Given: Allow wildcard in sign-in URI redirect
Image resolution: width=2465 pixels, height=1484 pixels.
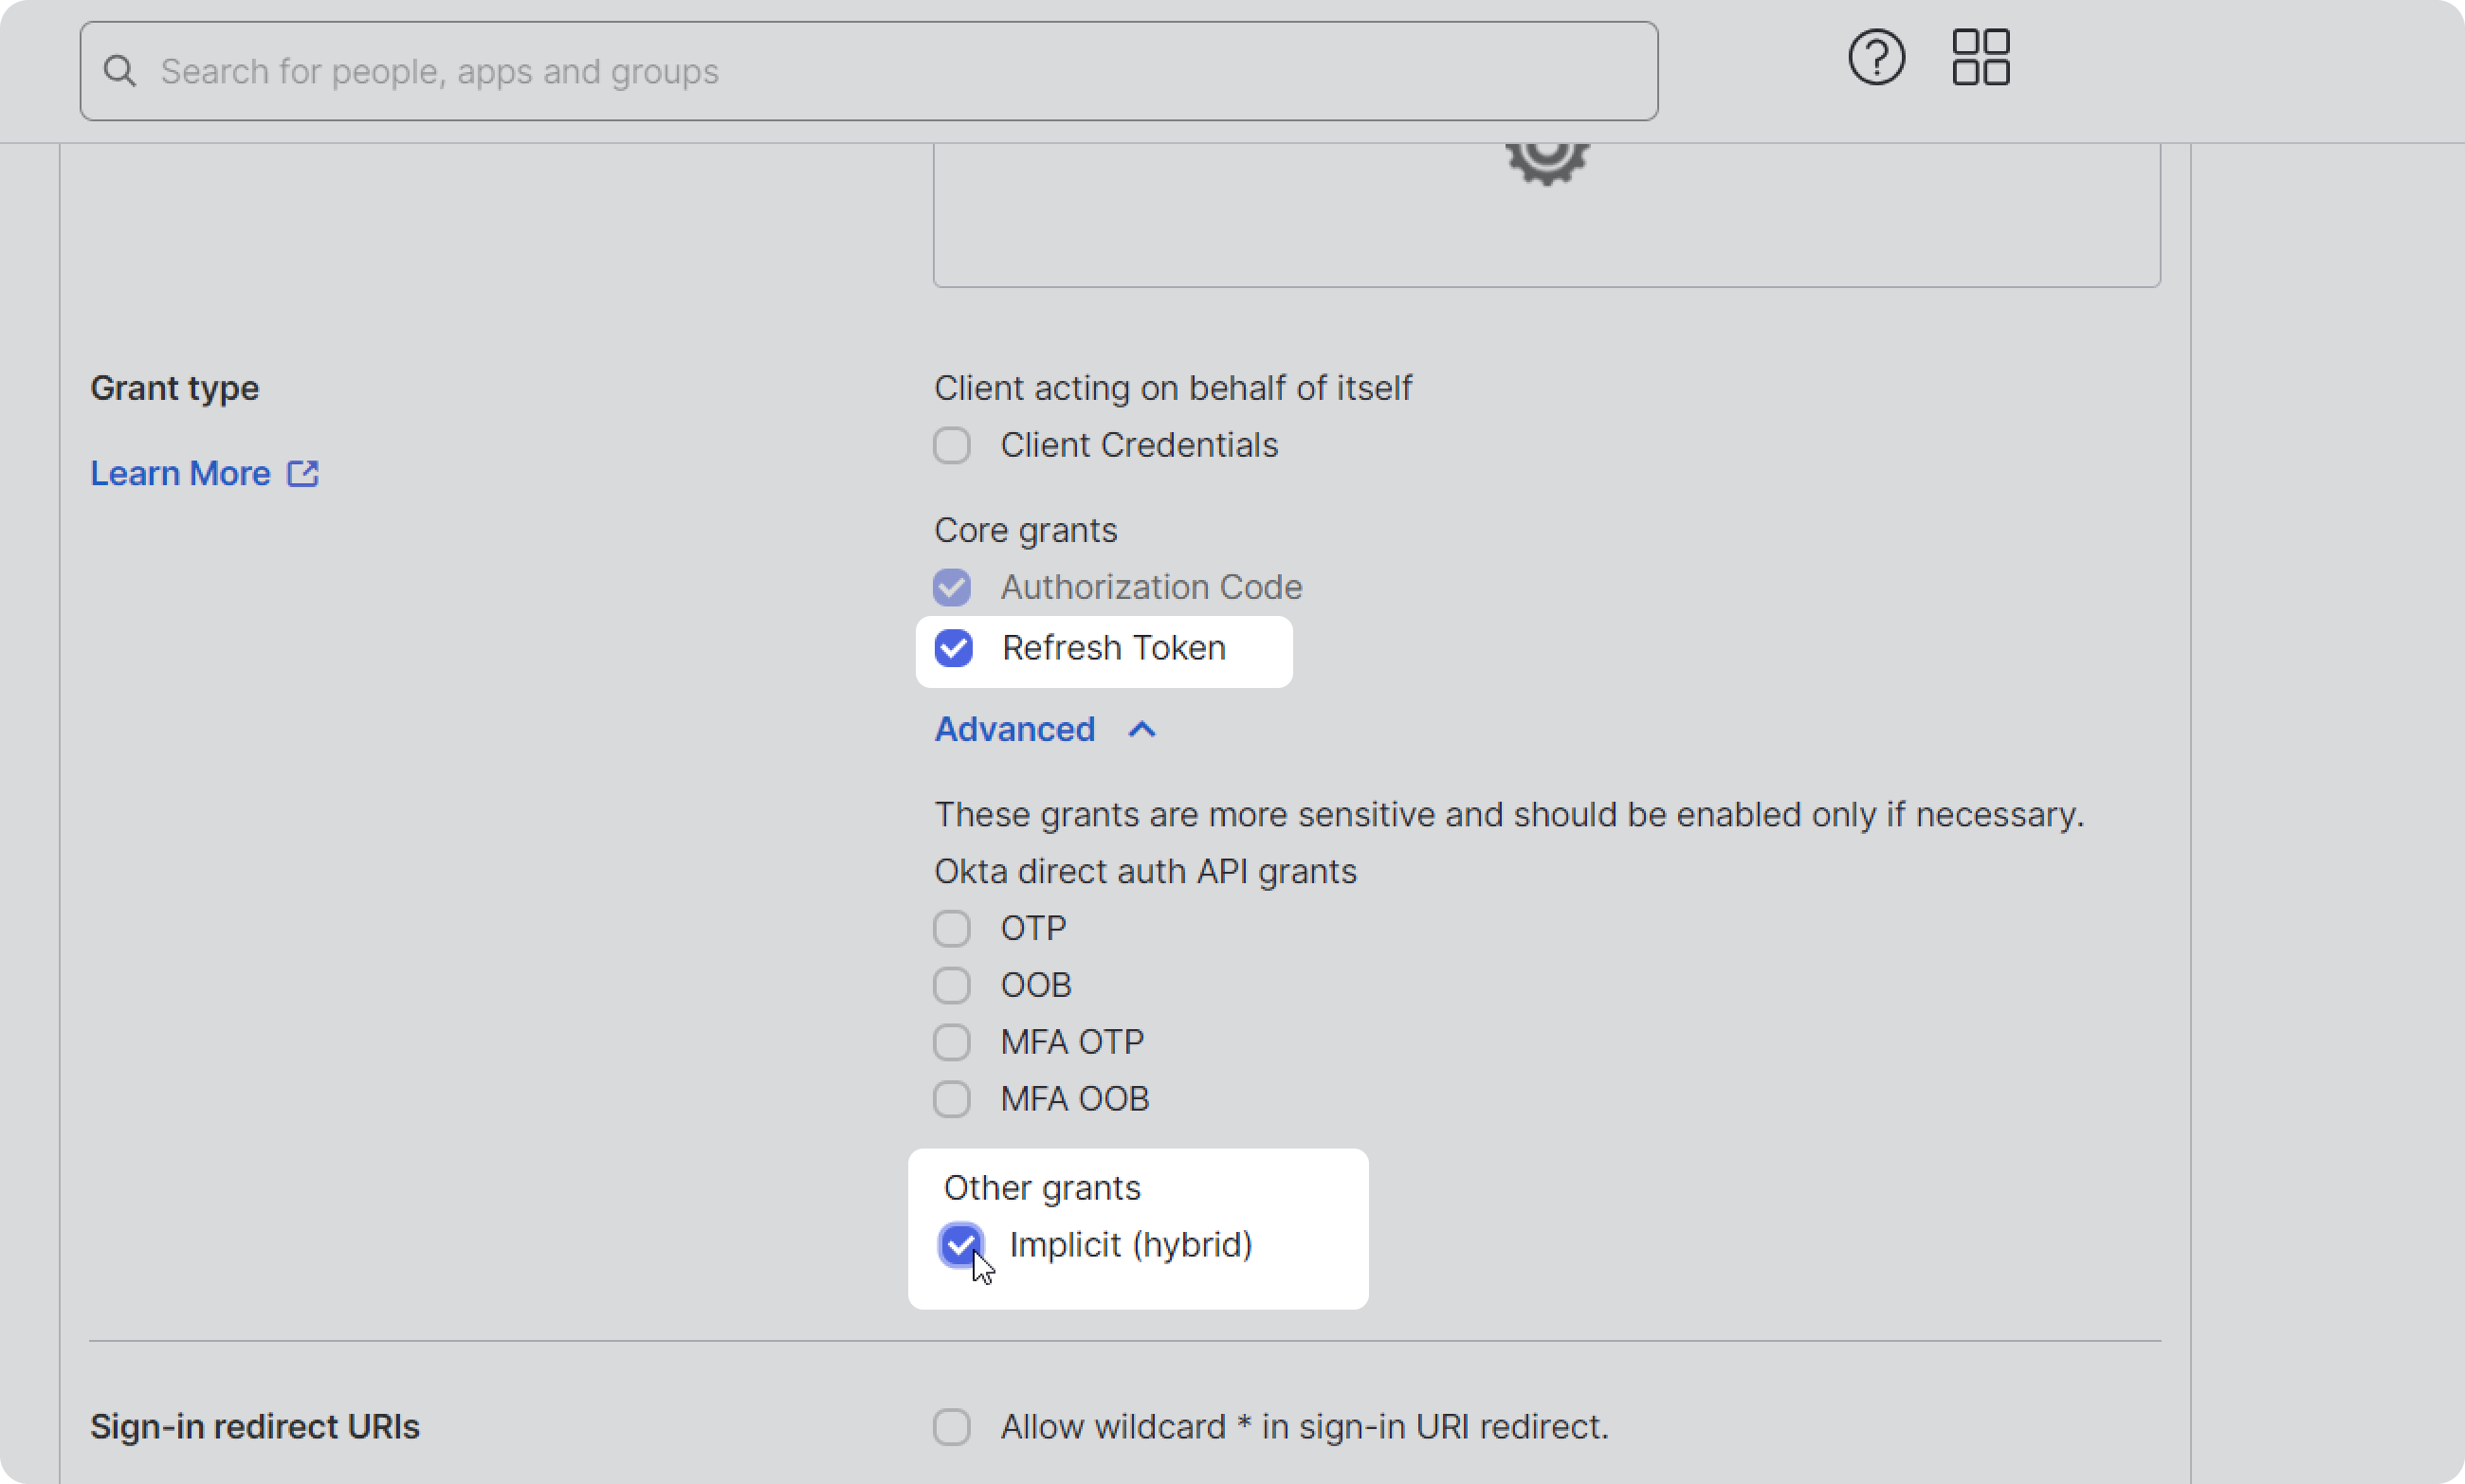Looking at the screenshot, I should click(951, 1427).
